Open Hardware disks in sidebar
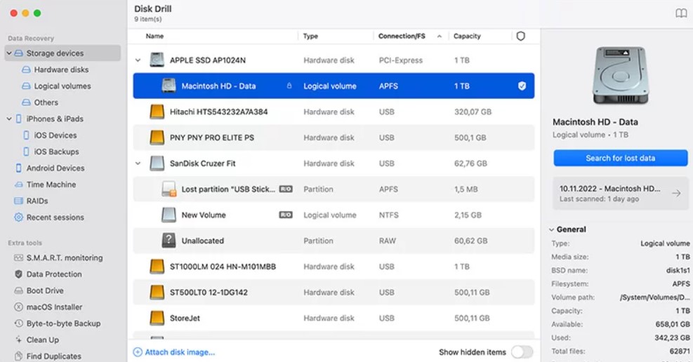 [x=61, y=69]
